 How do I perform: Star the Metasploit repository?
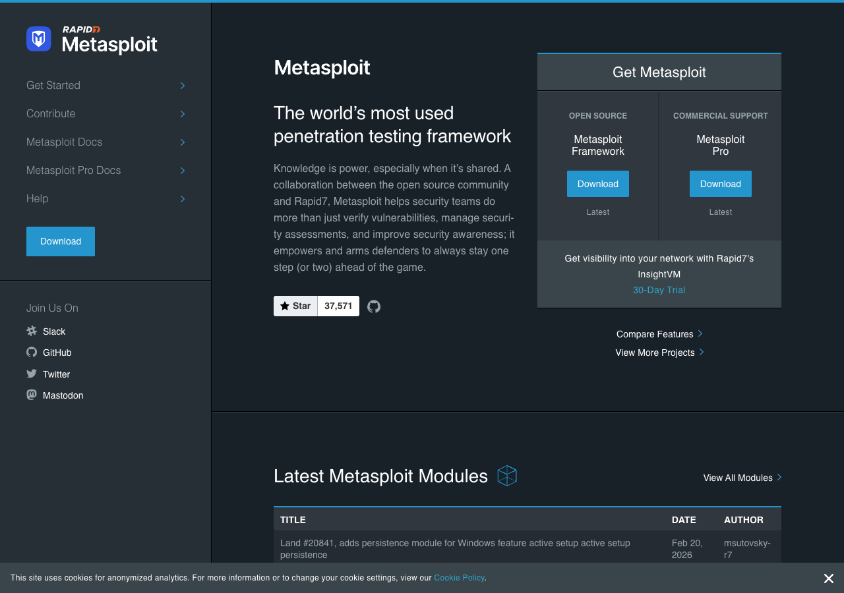point(295,306)
